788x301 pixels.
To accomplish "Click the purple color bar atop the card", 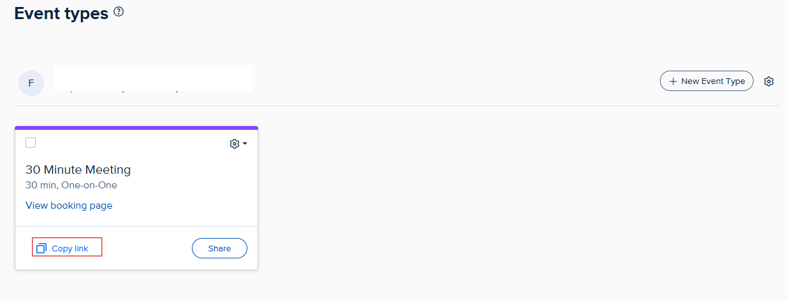I will point(136,128).
